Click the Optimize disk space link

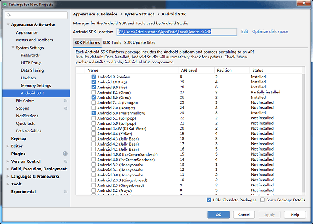270,32
